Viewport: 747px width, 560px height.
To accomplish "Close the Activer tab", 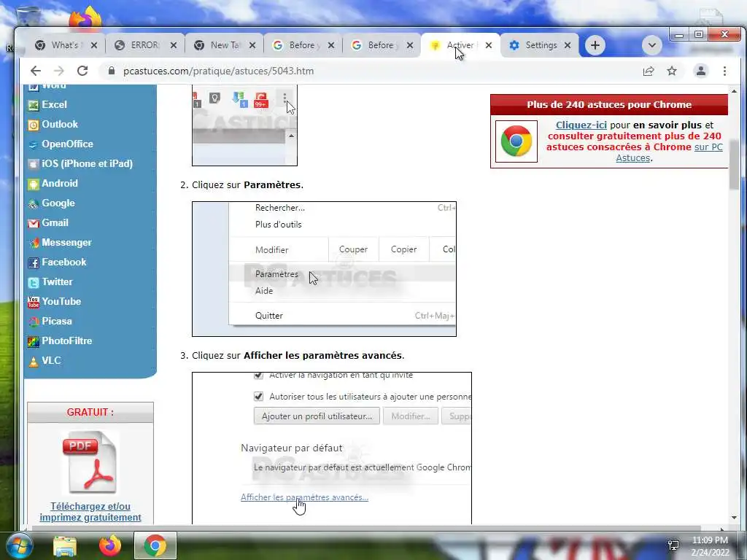I will coord(489,45).
